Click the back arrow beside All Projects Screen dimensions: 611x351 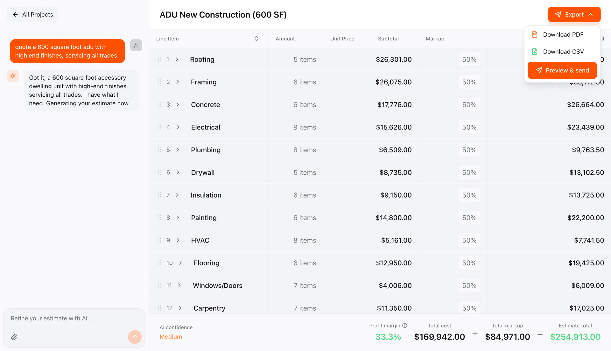click(x=15, y=14)
